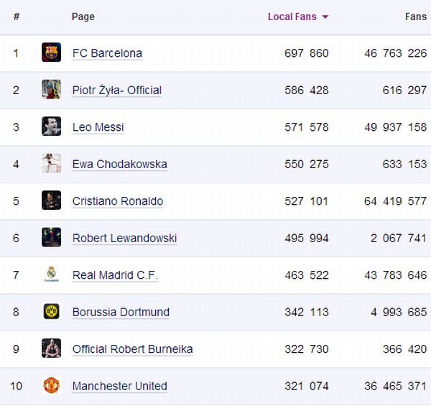Click the Page column header
Screen dimensions: 431x406
pyautogui.click(x=83, y=17)
